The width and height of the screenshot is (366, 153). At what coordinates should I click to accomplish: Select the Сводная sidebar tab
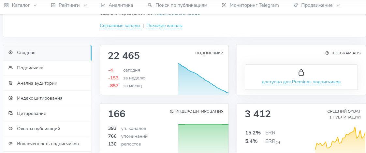click(47, 53)
